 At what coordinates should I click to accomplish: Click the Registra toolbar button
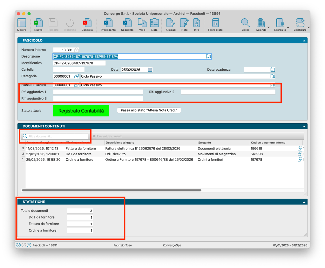(53, 24)
